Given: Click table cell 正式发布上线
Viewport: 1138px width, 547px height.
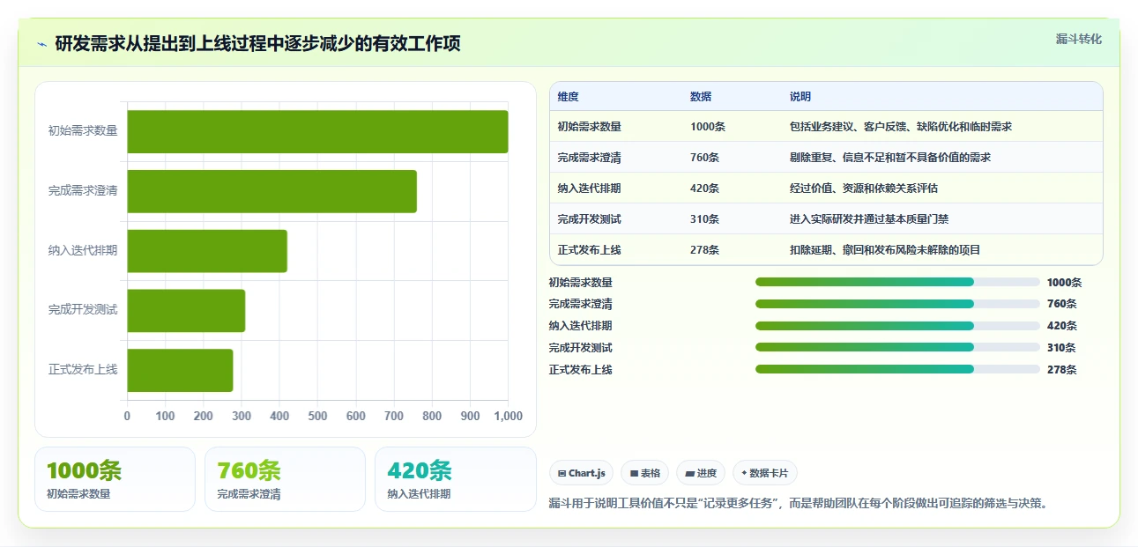Looking at the screenshot, I should pos(589,250).
